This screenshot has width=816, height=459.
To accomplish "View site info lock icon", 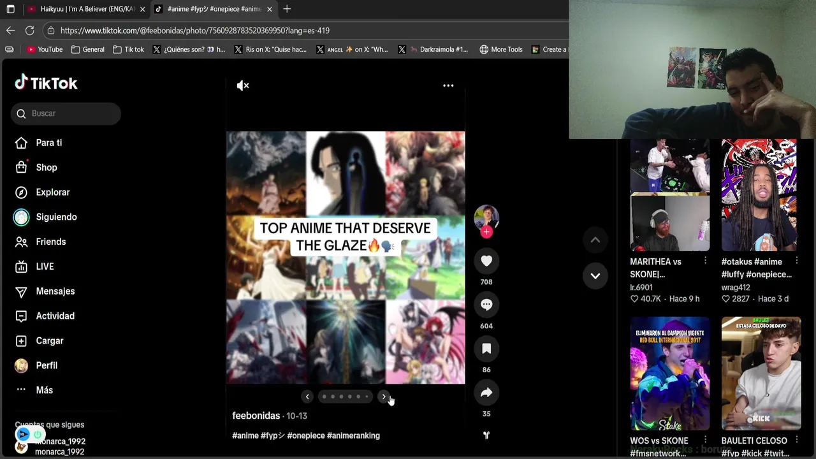I will click(x=51, y=30).
